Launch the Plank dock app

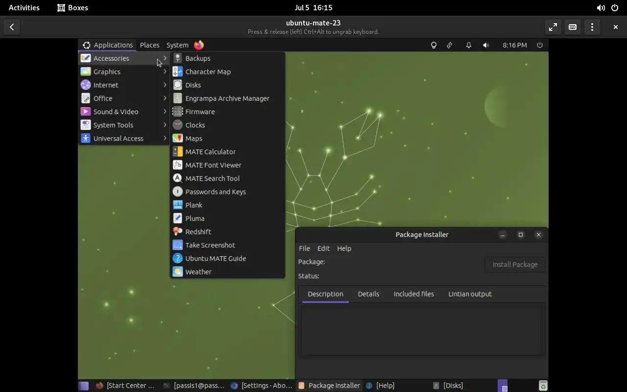227,205
